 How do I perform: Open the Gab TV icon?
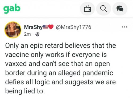point(87,9)
